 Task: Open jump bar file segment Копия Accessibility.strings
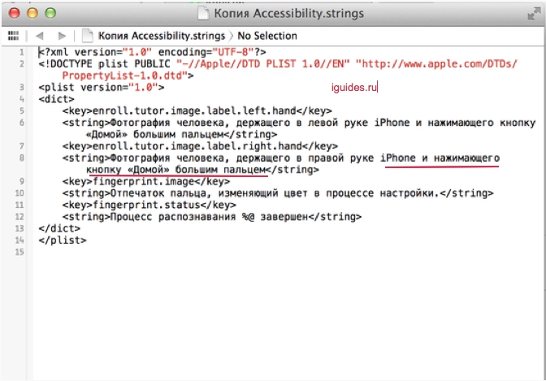point(161,36)
